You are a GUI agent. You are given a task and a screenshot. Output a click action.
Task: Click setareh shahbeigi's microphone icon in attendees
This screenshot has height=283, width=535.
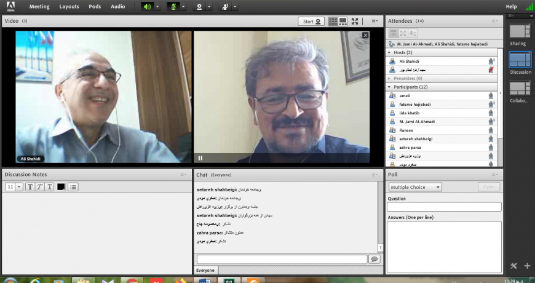491,139
